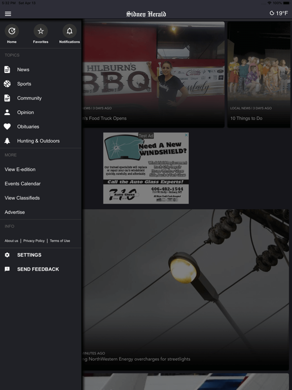Click the Obituaries heart icon
This screenshot has width=292, height=390.
[7, 126]
